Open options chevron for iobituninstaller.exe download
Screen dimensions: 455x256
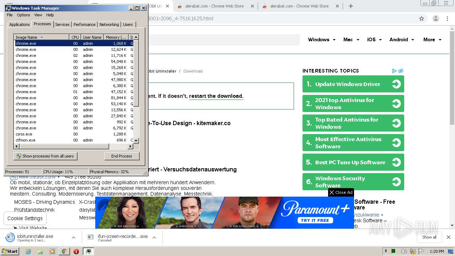coord(74,238)
